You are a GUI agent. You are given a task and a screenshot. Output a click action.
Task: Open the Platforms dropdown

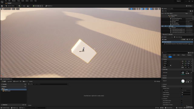pos(49,6)
